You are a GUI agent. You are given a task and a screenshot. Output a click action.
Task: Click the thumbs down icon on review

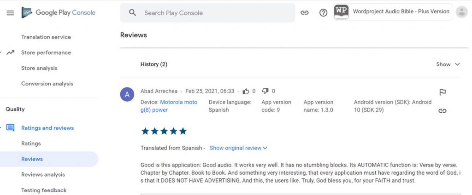pos(265,91)
